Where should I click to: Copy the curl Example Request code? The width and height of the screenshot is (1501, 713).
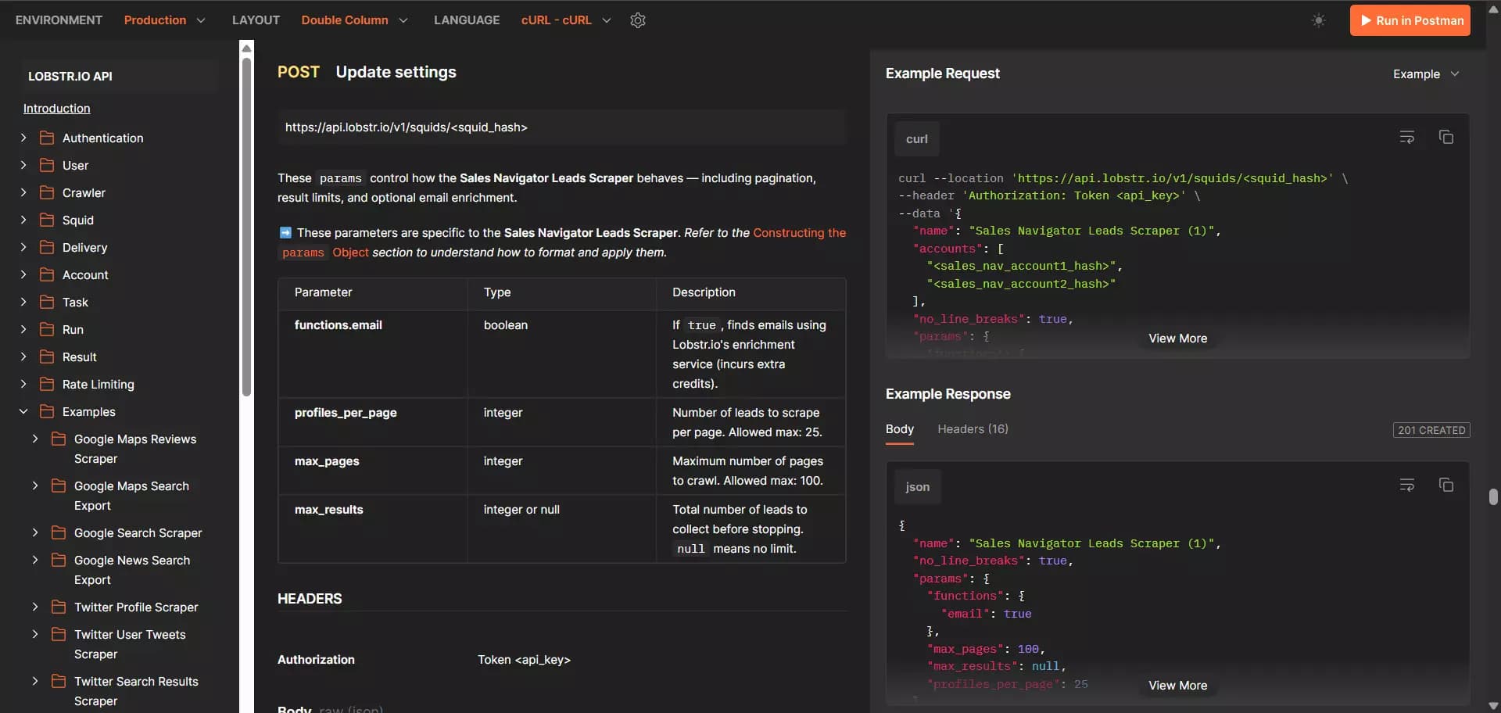1445,137
